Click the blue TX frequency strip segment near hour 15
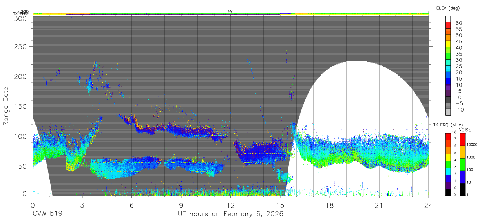Image resolution: width=482 pixels, height=222 pixels. [x=285, y=13]
